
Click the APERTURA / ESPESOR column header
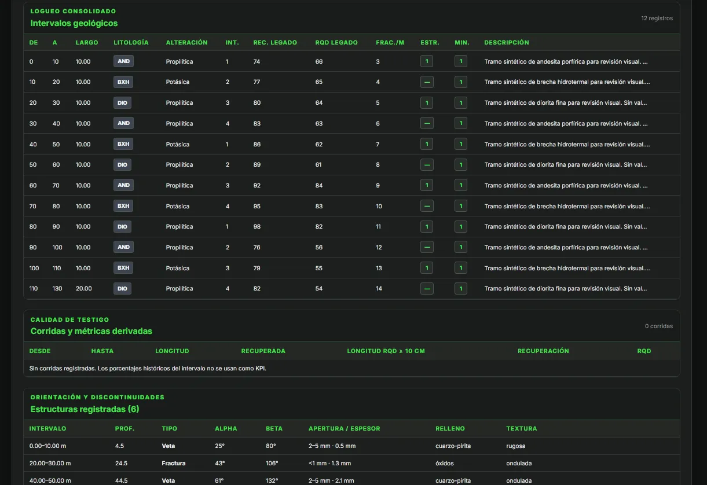point(345,429)
